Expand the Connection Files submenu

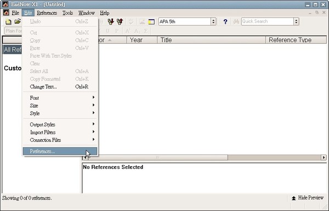[x=60, y=140]
